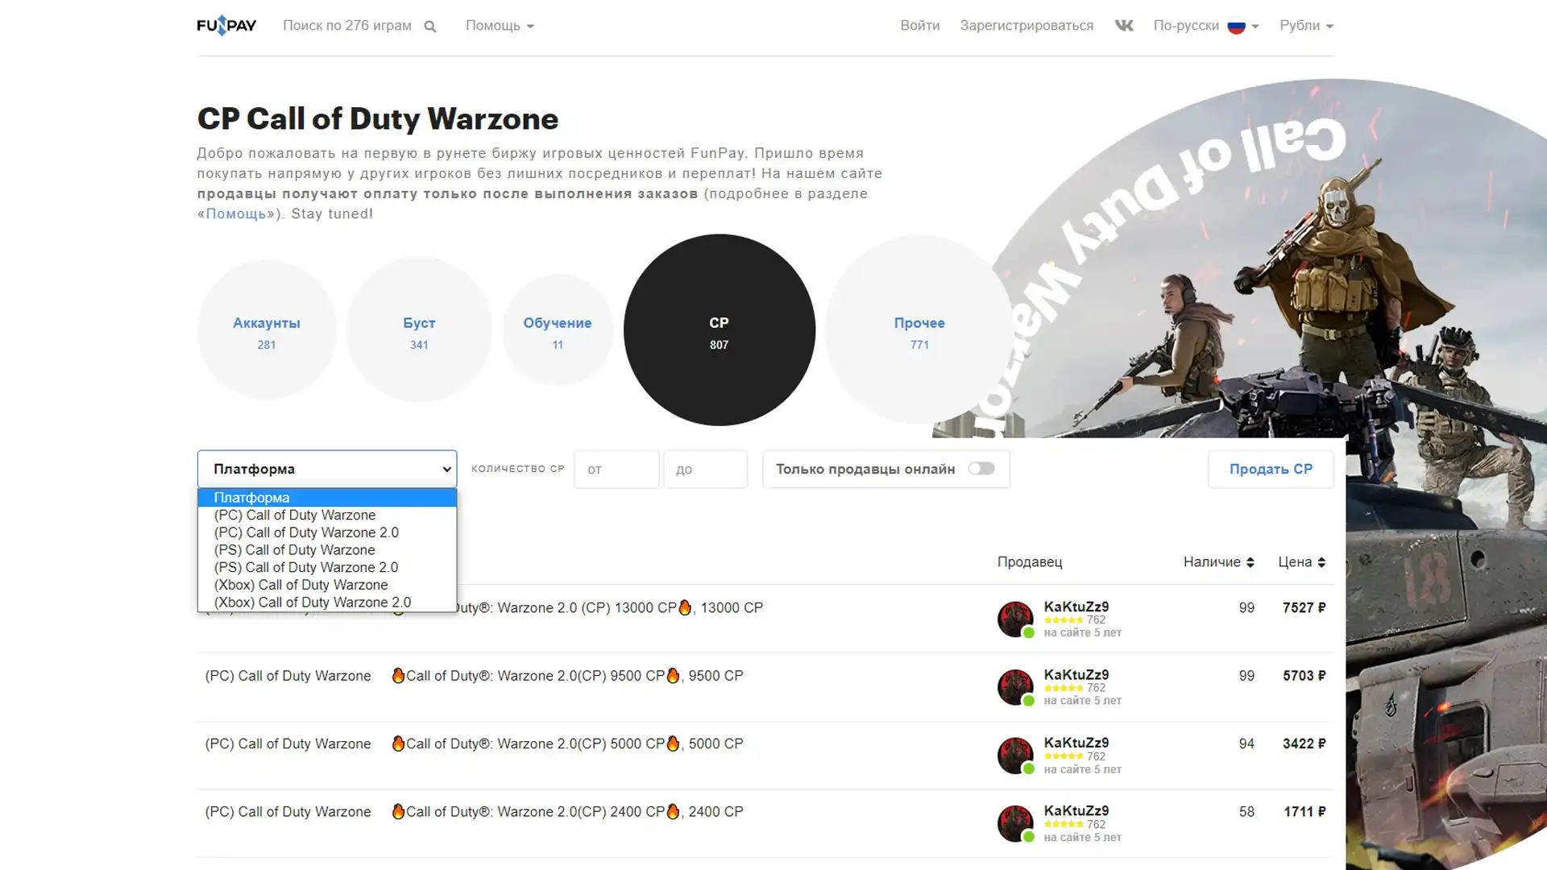Click the FunPay logo

[x=226, y=26]
